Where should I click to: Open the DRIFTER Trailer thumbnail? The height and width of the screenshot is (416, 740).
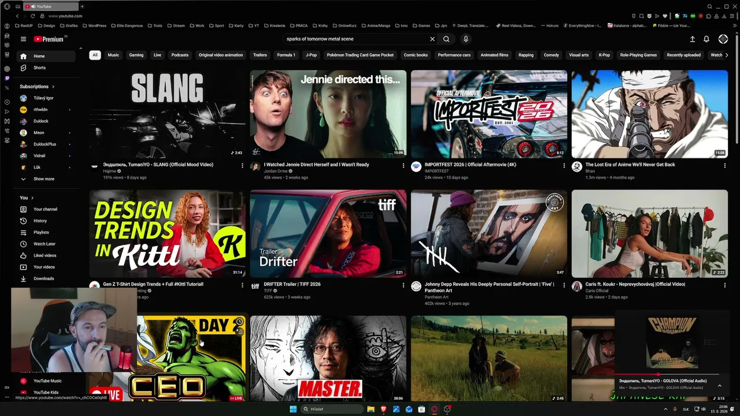pyautogui.click(x=328, y=233)
